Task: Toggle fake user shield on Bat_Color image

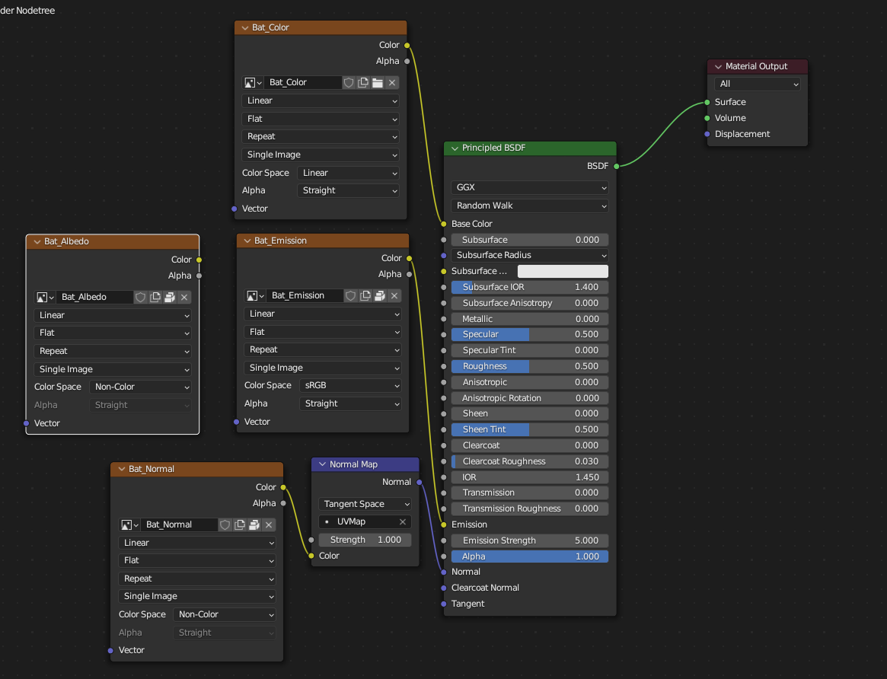Action: (349, 82)
